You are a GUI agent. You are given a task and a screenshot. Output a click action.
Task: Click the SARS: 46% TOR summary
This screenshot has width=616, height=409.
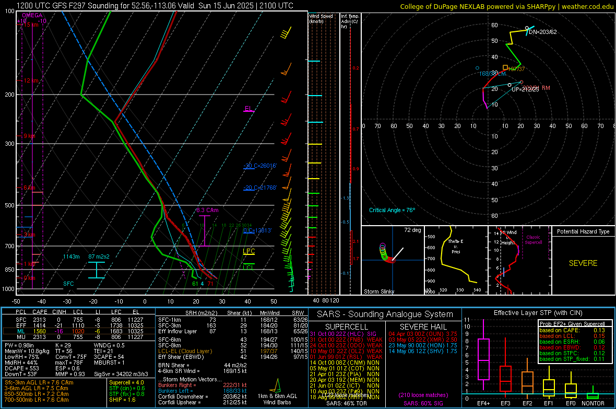tap(346, 403)
